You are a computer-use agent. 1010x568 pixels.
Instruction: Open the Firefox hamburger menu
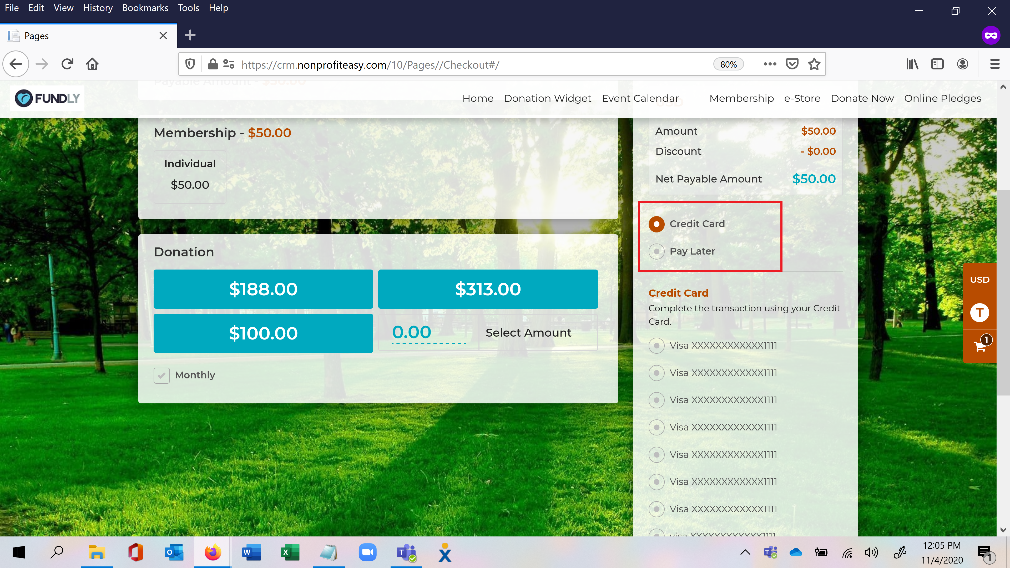995,64
